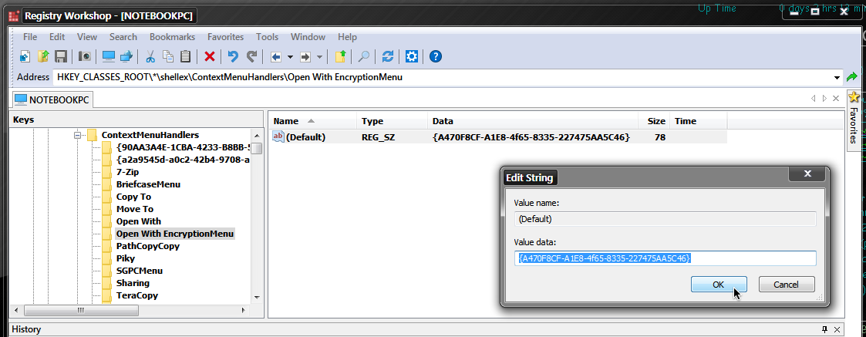Viewport: 866px width, 337px height.
Task: Click the connect network registry icon
Action: (127, 56)
